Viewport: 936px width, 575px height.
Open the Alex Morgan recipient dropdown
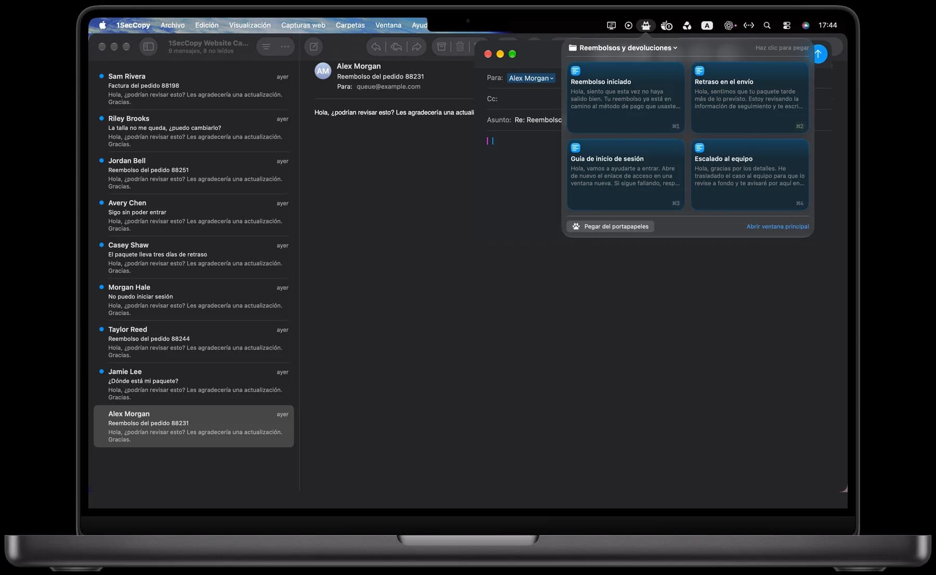pos(531,78)
